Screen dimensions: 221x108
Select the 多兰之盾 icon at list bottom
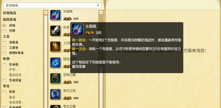click(55, 106)
